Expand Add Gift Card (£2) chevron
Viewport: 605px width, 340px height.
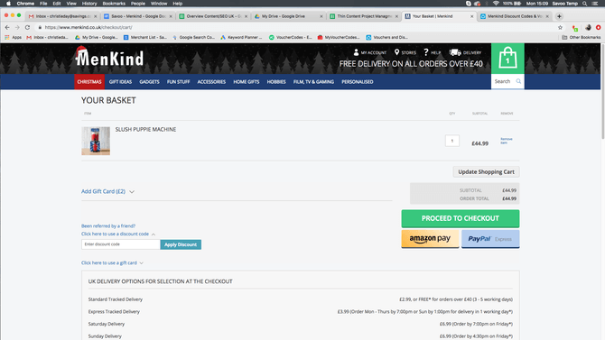(132, 191)
